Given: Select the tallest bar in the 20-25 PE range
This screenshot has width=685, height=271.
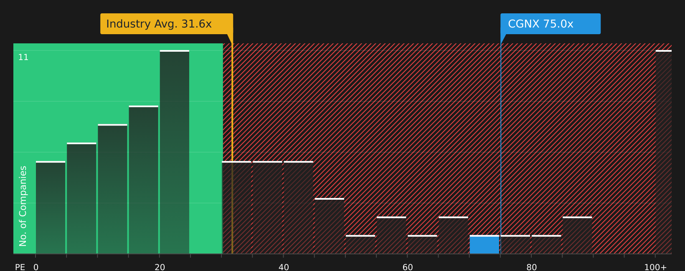Looking at the screenshot, I should tap(175, 152).
